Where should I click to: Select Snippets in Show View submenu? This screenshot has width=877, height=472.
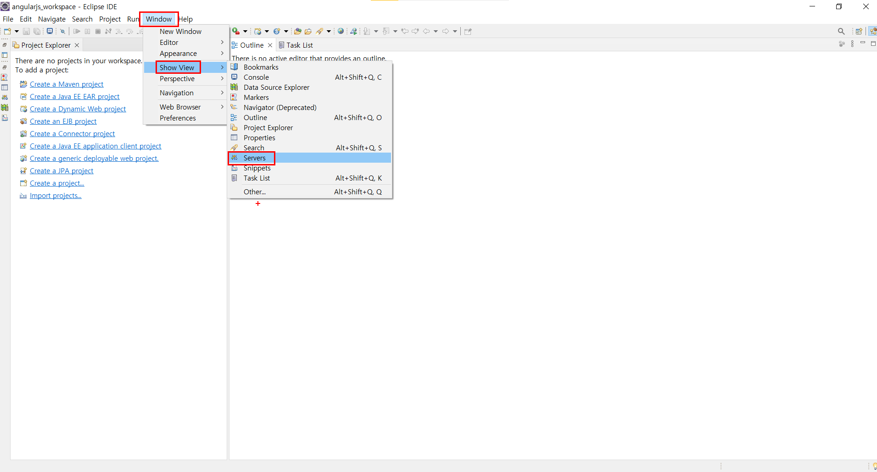pos(310,168)
